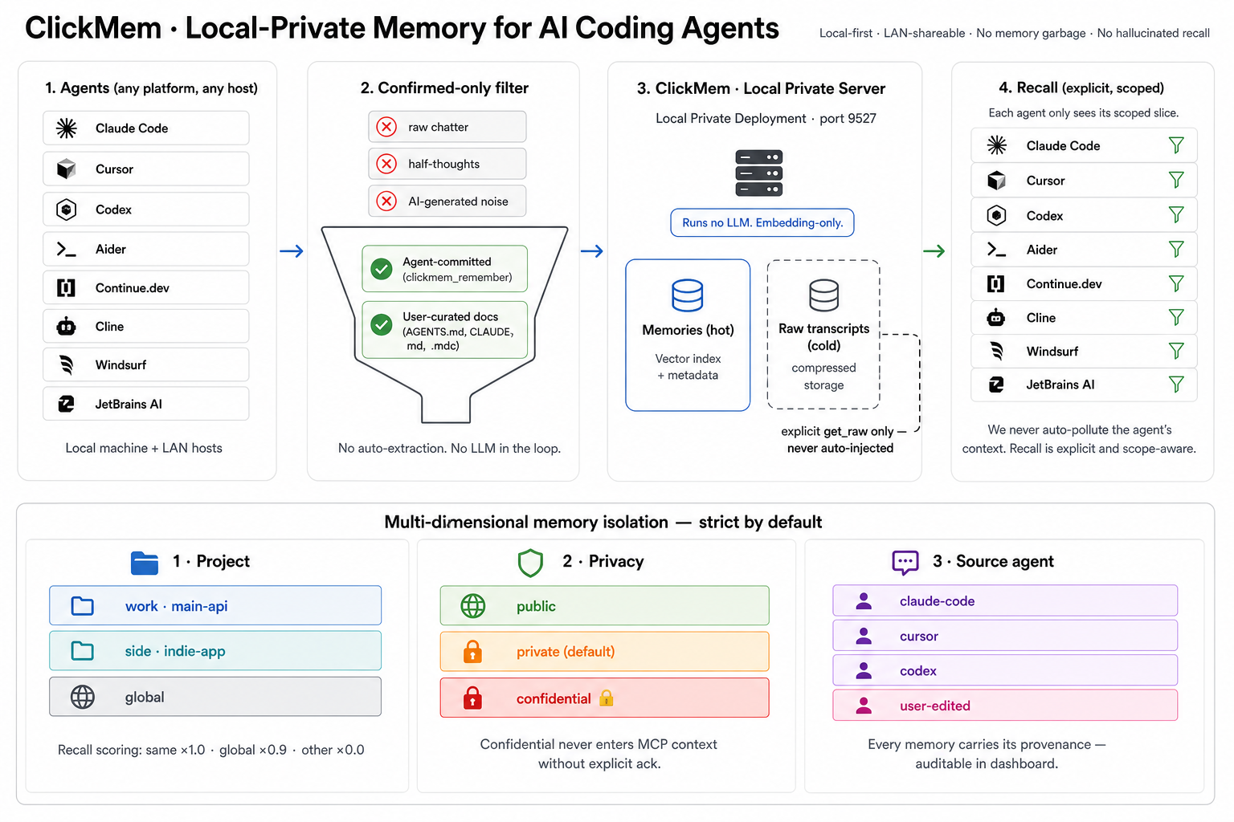This screenshot has height=822, width=1234.
Task: Select the work · main-api project row
Action: (x=215, y=606)
